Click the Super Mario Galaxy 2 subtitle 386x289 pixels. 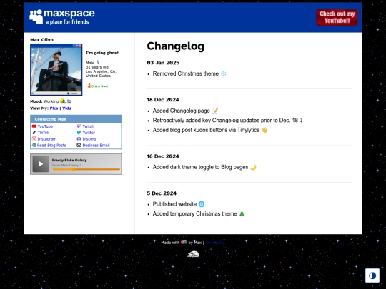coord(66,165)
